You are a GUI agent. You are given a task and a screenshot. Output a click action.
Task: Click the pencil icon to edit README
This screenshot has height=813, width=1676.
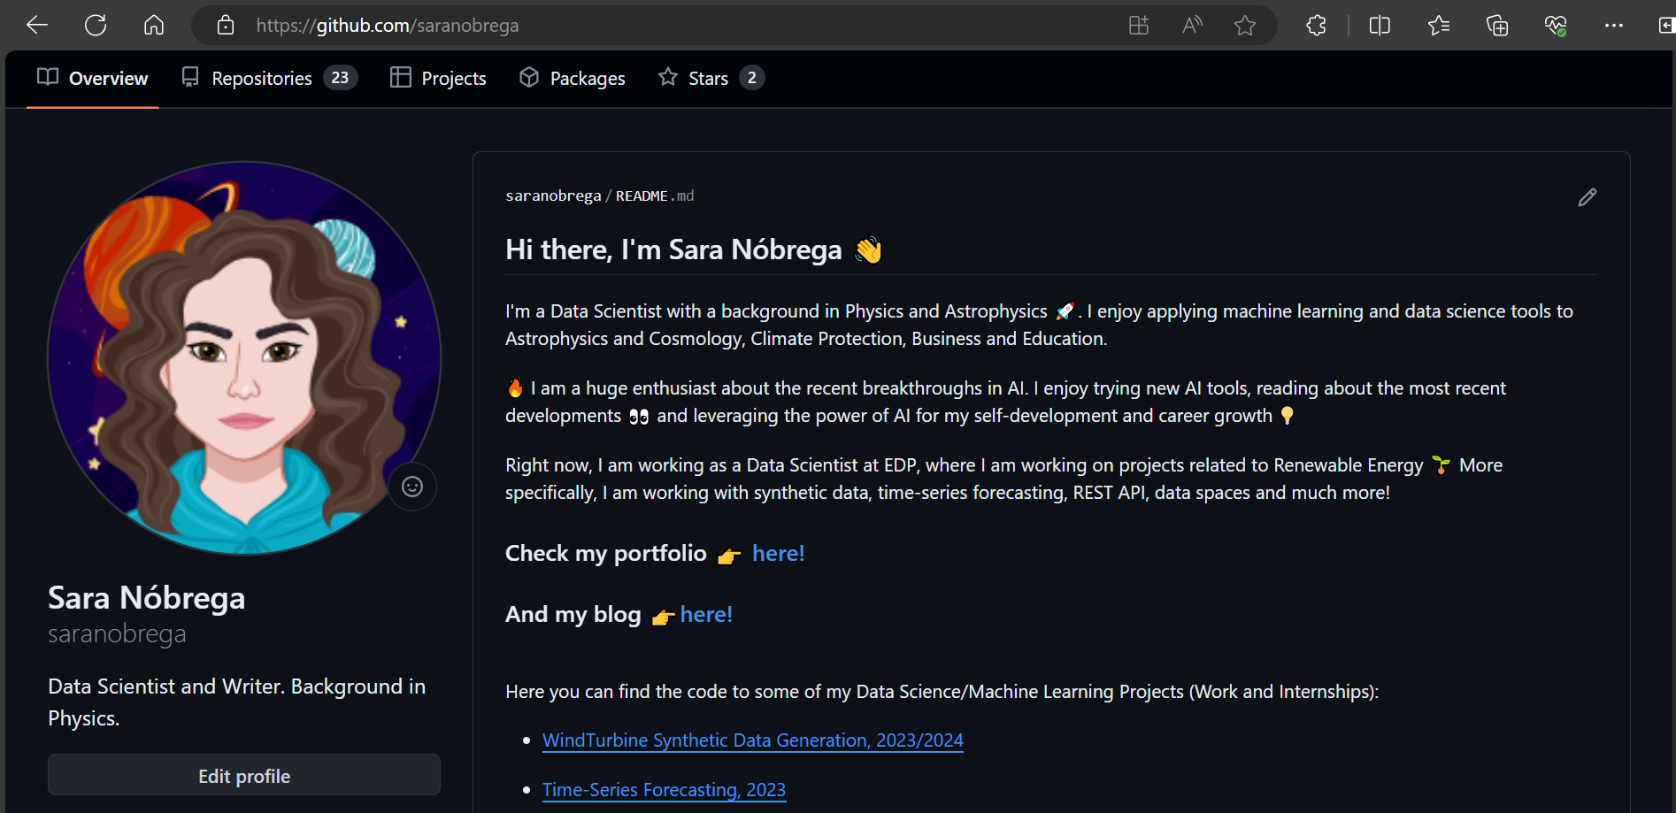1587,197
